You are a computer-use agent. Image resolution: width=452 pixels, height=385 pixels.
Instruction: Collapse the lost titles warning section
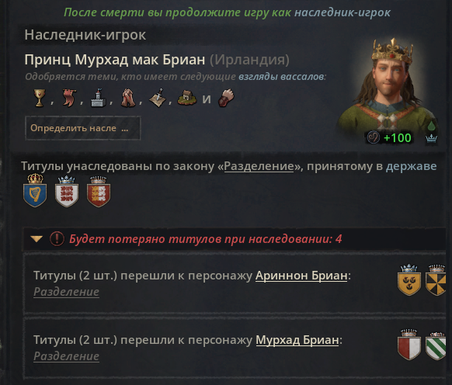pos(37,239)
